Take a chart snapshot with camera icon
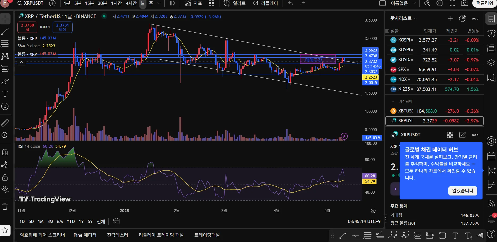Image resolution: width=497 pixels, height=242 pixels. click(x=465, y=3)
